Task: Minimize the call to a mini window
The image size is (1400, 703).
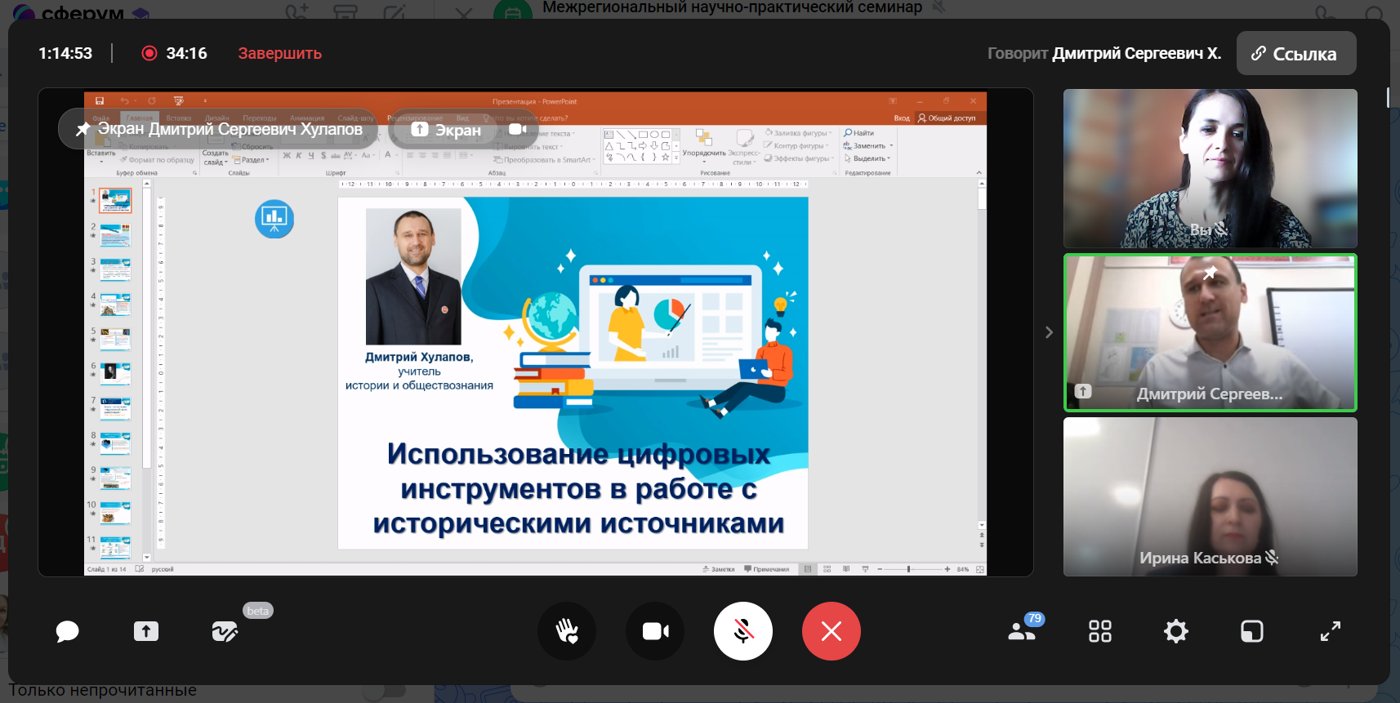Action: point(1251,631)
